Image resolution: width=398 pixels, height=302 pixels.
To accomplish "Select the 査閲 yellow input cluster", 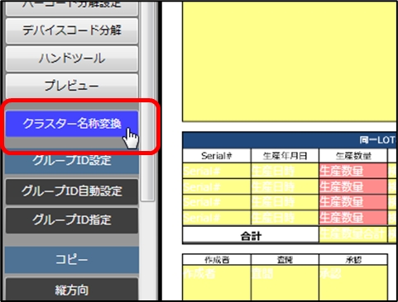I will point(285,283).
